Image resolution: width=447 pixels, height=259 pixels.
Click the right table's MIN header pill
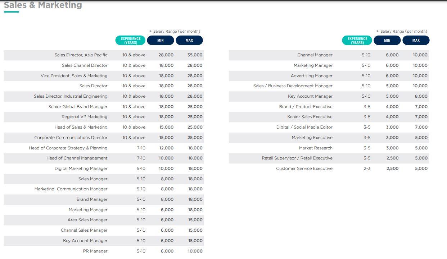click(387, 41)
